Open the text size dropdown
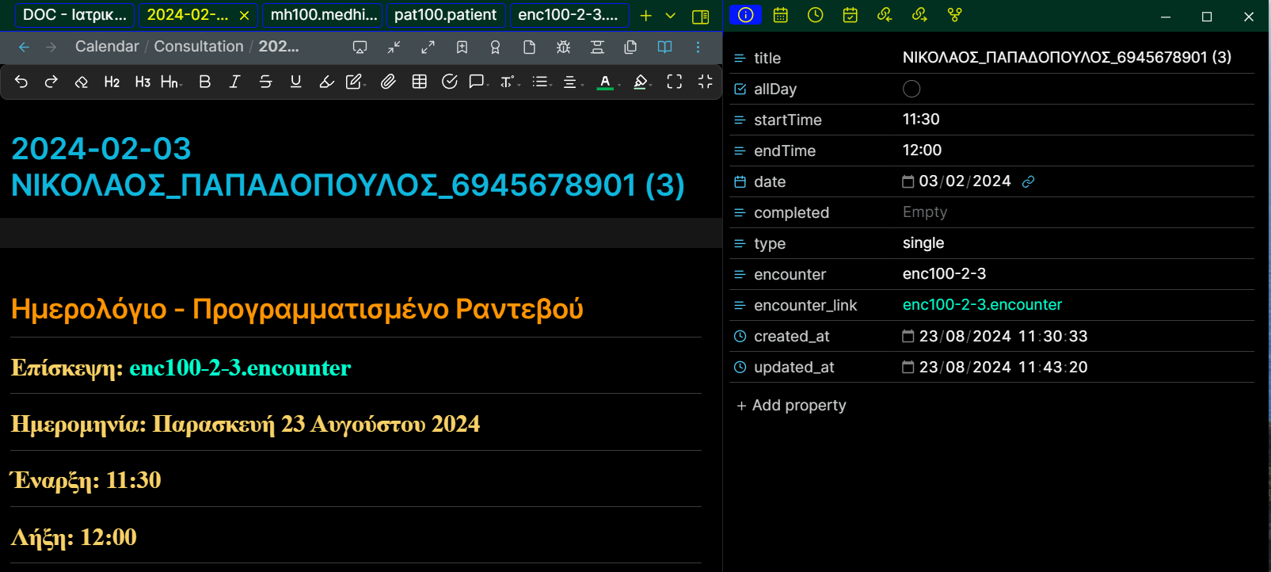 tap(509, 82)
